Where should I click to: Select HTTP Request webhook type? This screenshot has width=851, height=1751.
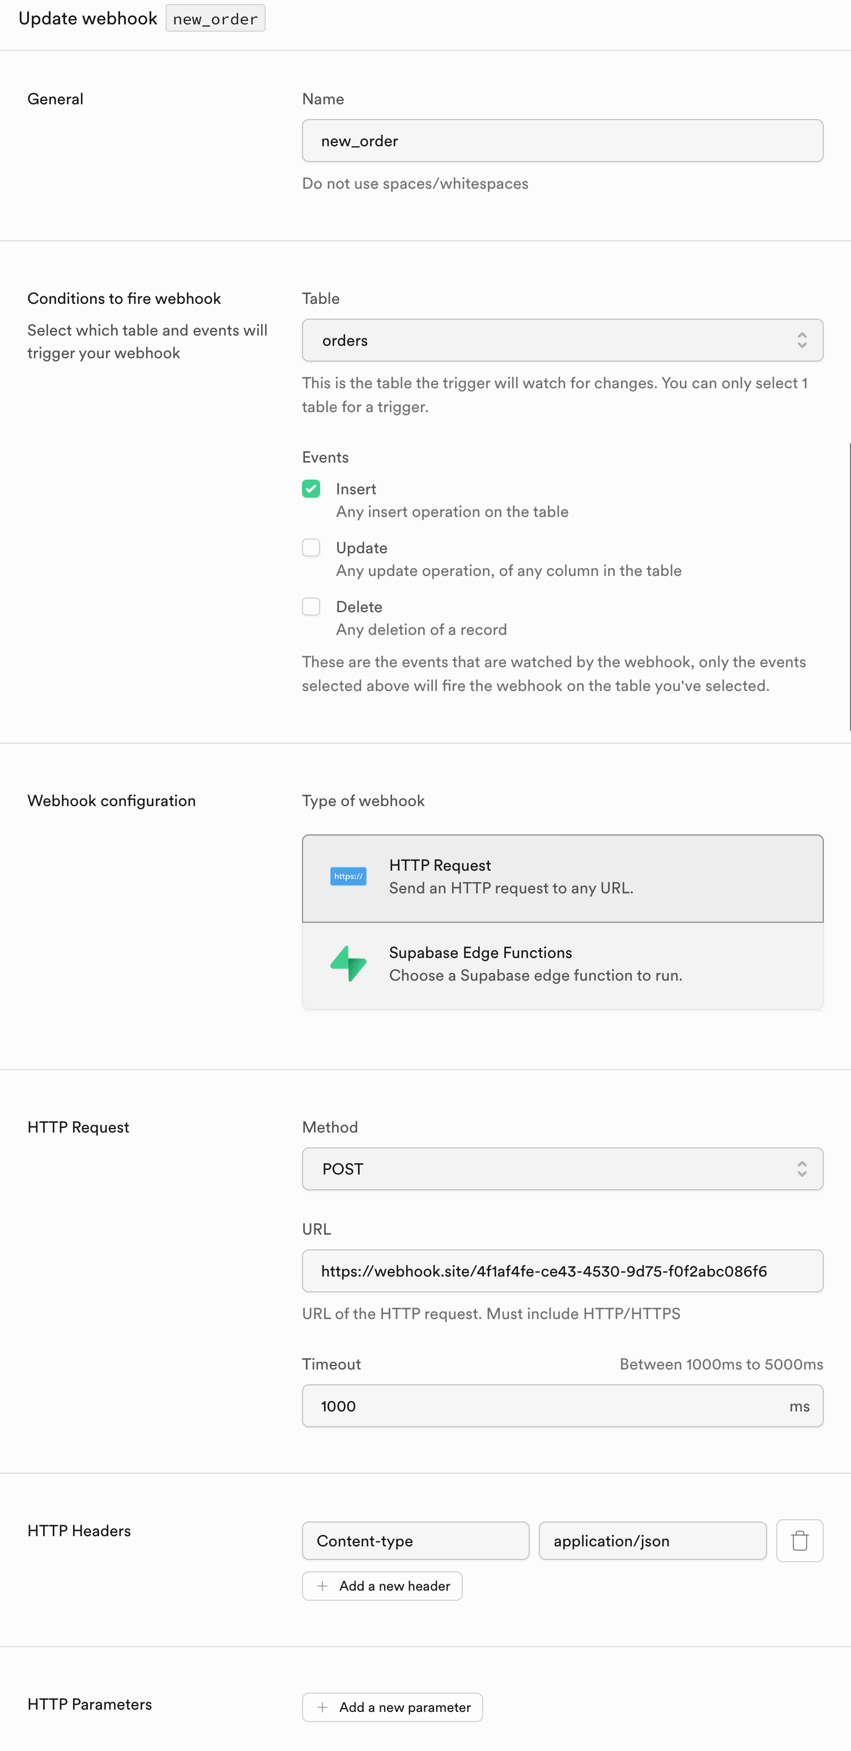click(x=563, y=878)
